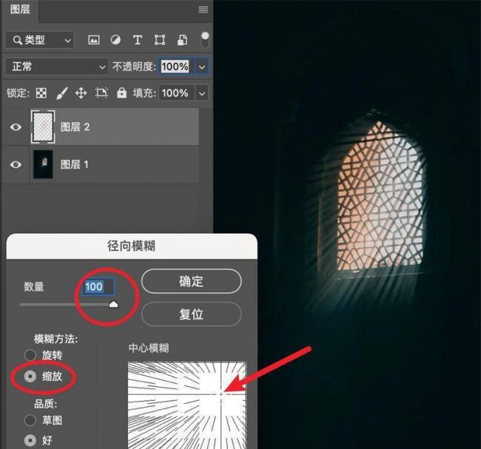481x449 pixels.
Task: Open the Layers panel menu icon
Action: (203, 10)
